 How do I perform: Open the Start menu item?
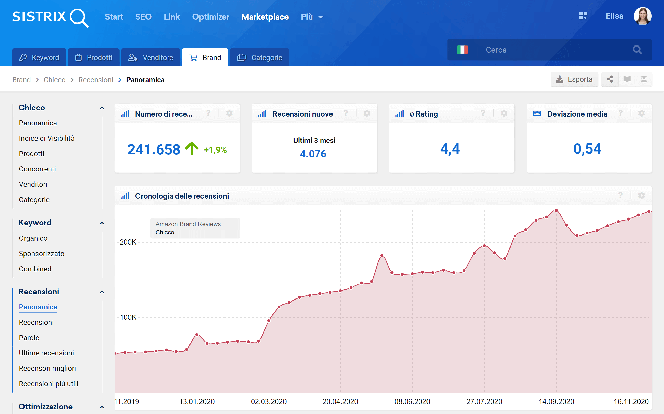pos(114,17)
